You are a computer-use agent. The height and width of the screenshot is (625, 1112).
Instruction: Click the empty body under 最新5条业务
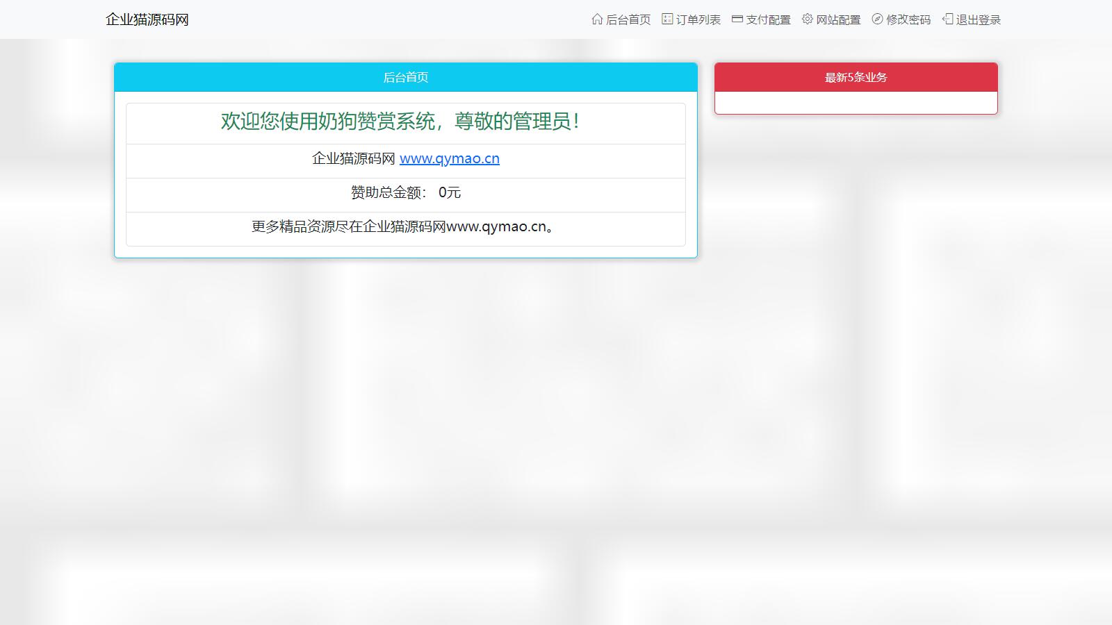pyautogui.click(x=856, y=103)
